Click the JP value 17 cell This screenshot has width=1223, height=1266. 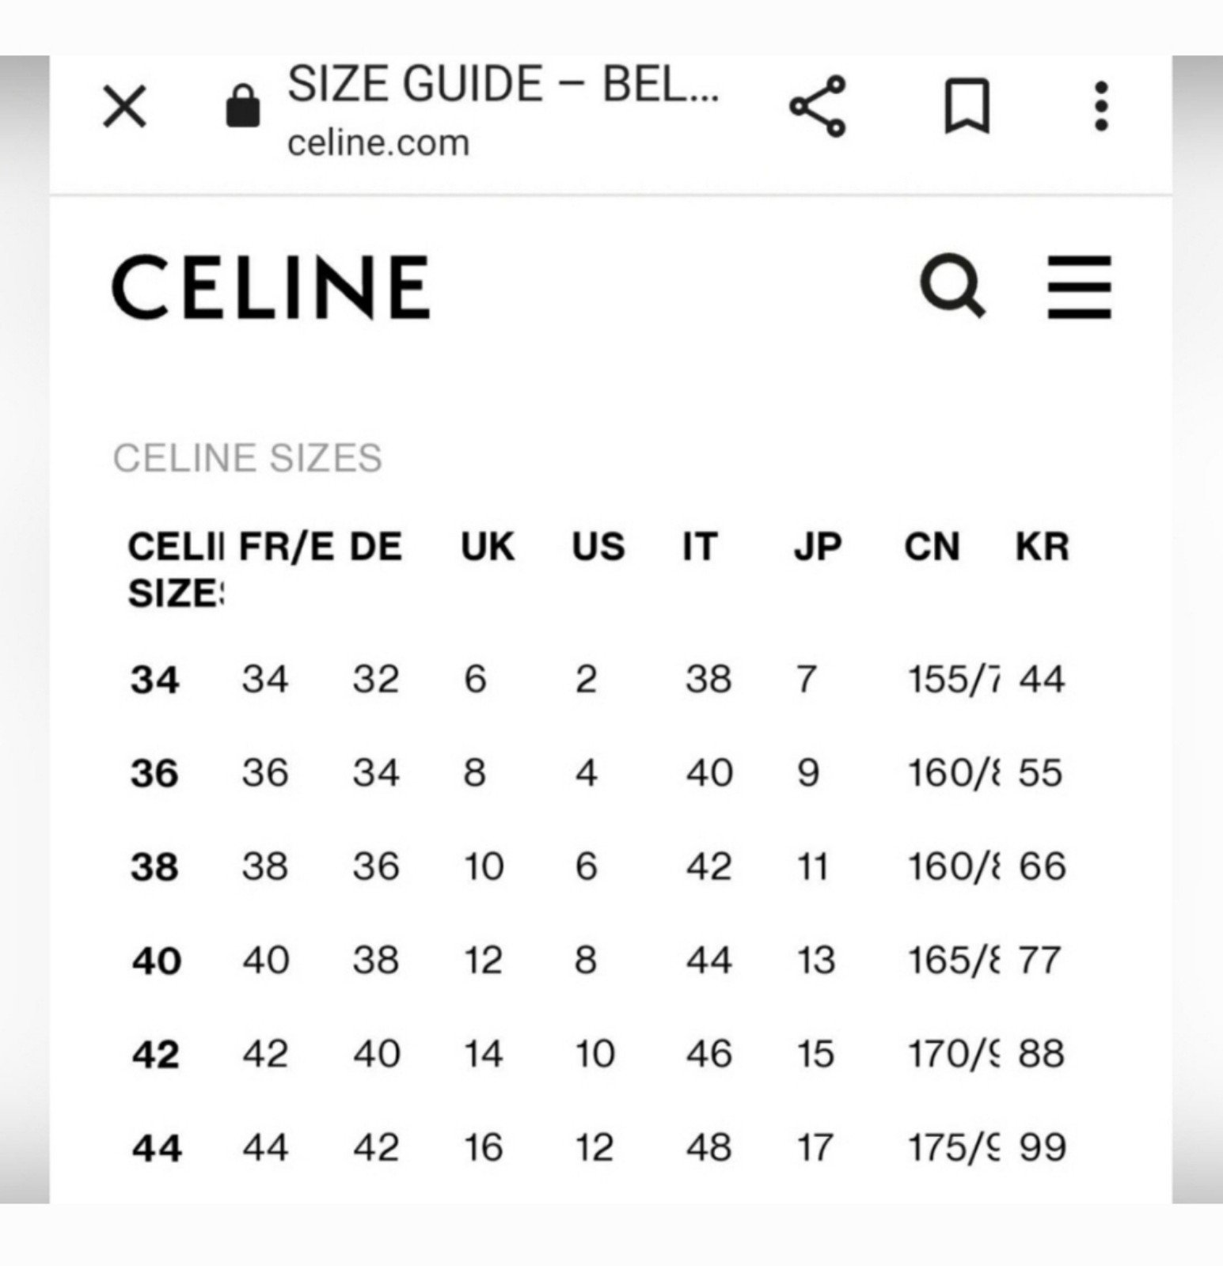(x=815, y=1148)
